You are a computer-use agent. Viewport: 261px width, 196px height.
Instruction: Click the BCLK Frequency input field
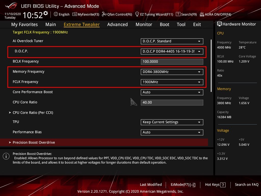(172, 62)
